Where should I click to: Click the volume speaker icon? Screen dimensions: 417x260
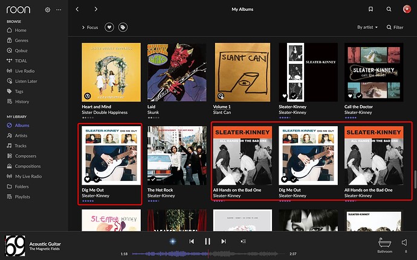click(x=404, y=243)
